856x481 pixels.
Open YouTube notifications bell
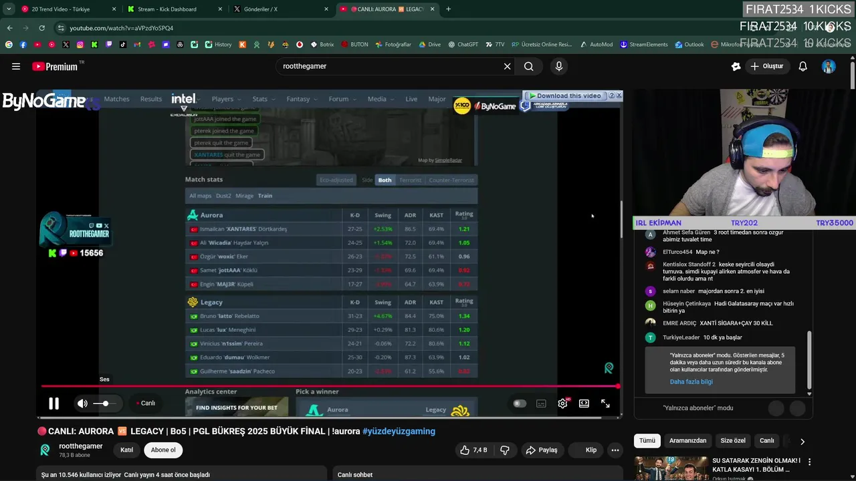[x=803, y=66]
